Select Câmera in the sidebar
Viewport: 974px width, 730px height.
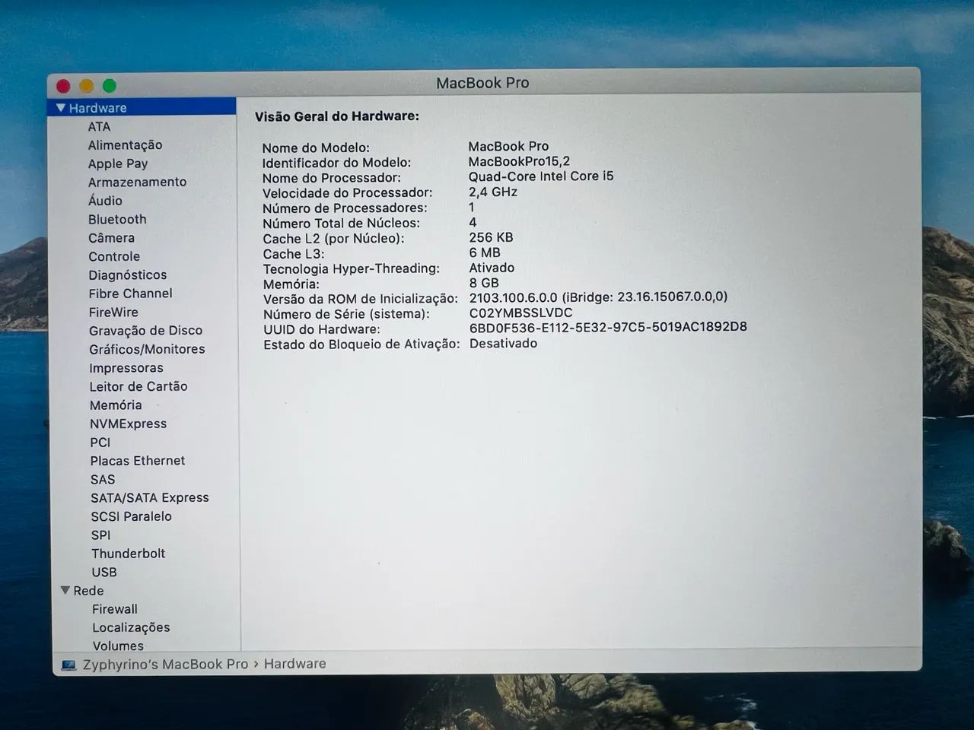pos(111,237)
